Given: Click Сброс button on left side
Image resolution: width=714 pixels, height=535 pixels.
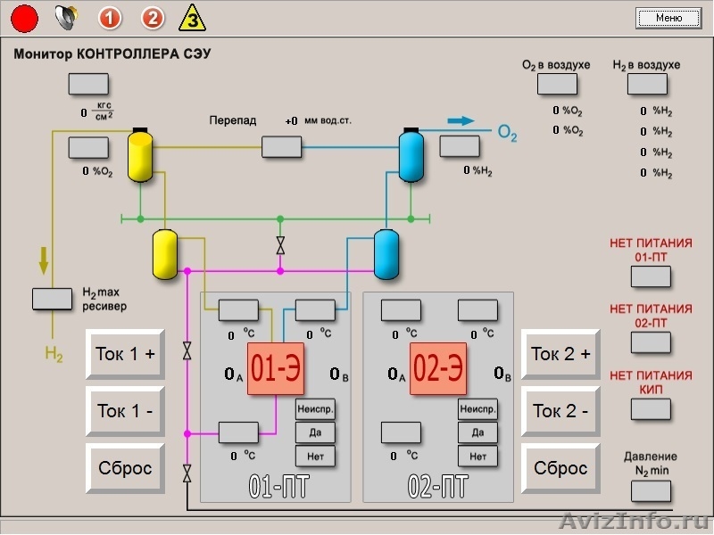Looking at the screenshot, I should [125, 468].
